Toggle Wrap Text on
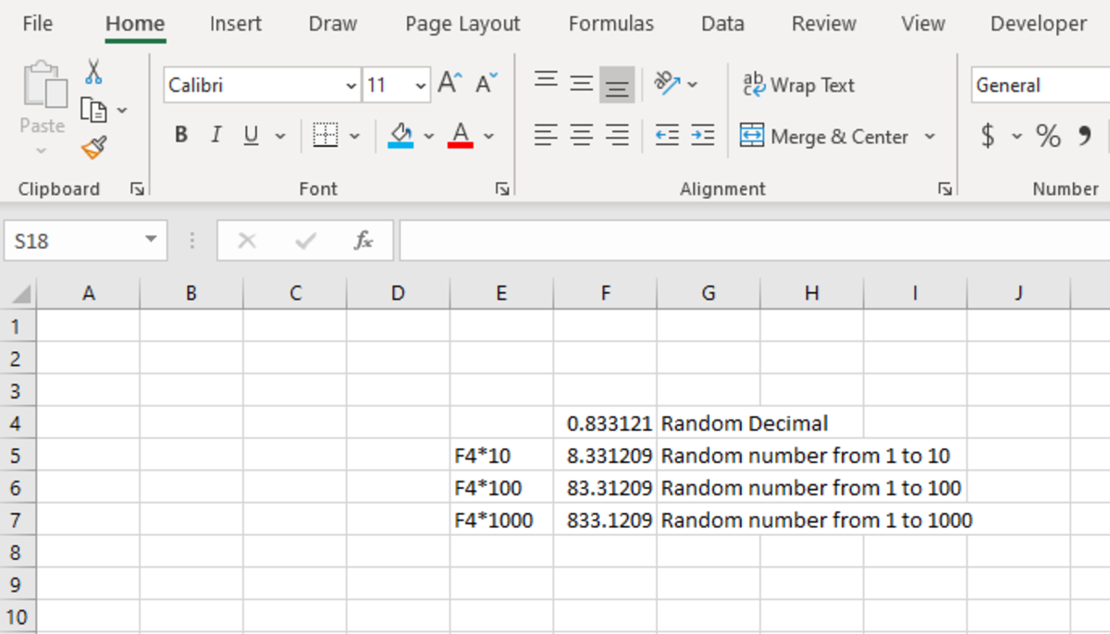Image resolution: width=1110 pixels, height=634 pixels. [799, 85]
